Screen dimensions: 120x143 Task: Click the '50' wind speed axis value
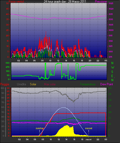point(7,3)
